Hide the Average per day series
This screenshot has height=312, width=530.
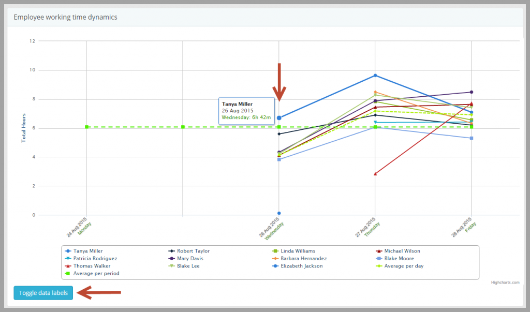400,265
